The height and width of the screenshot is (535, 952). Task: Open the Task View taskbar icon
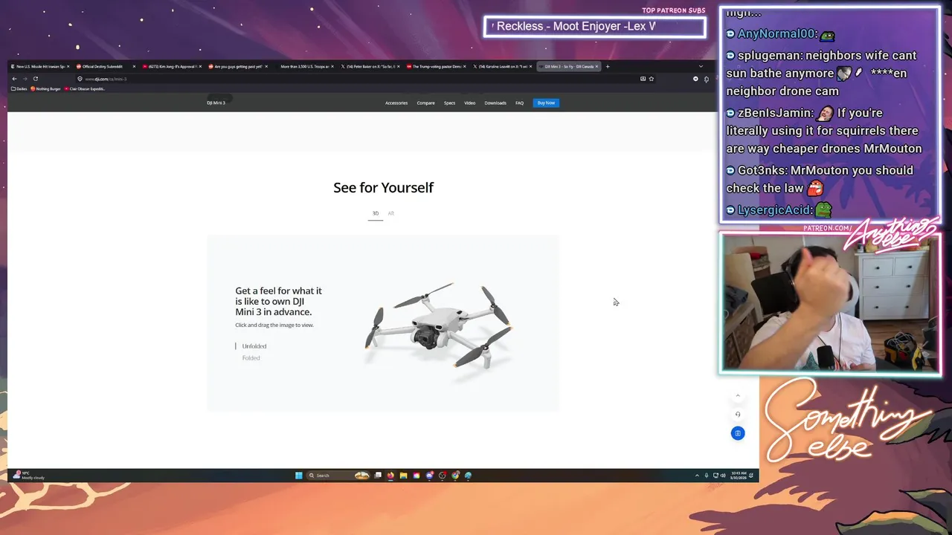pyautogui.click(x=378, y=476)
